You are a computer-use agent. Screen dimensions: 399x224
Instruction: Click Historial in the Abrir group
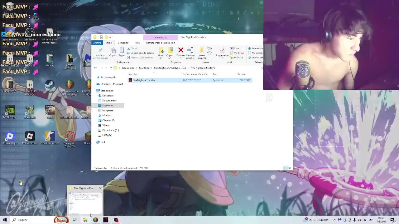(237, 58)
